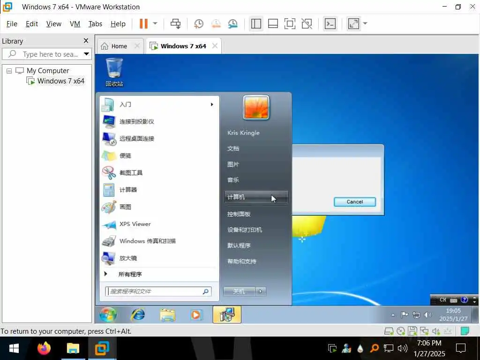Open the snapshot manager
The height and width of the screenshot is (360, 480).
(x=233, y=23)
